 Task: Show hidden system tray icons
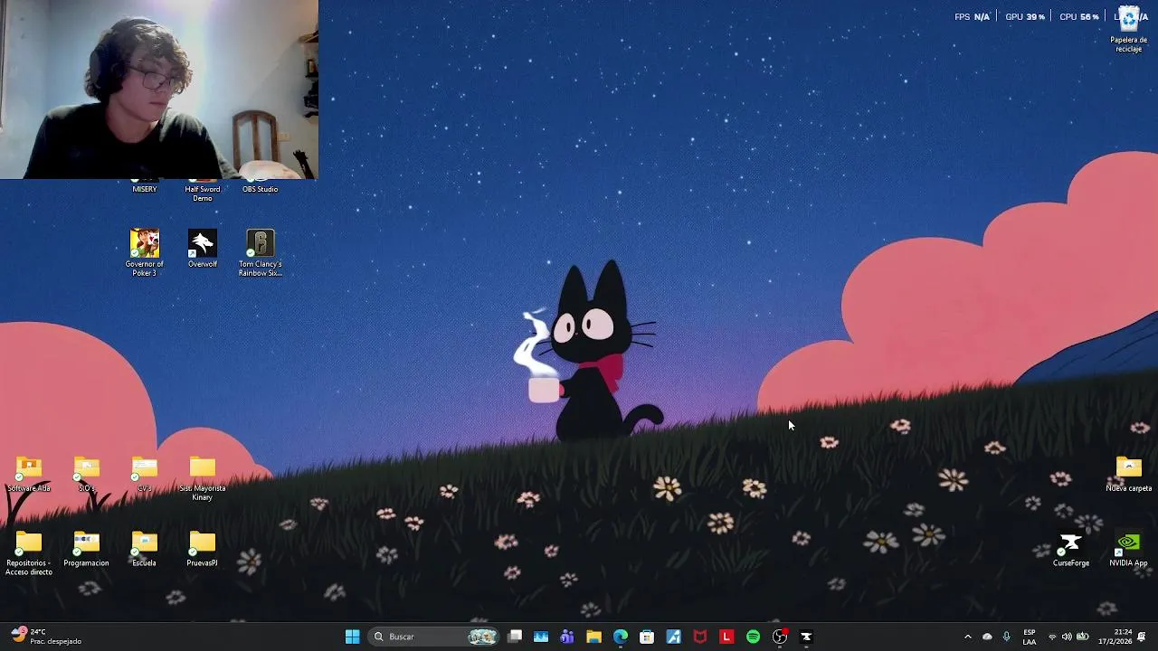(x=968, y=637)
